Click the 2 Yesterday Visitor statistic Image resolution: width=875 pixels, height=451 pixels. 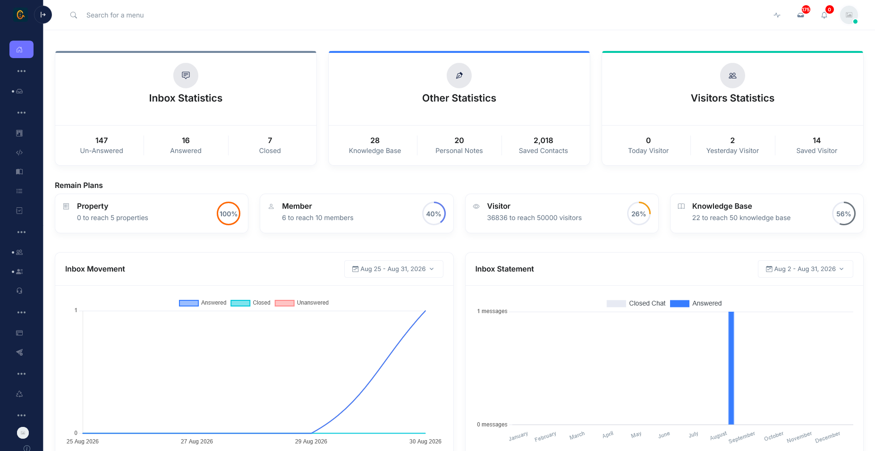click(733, 145)
